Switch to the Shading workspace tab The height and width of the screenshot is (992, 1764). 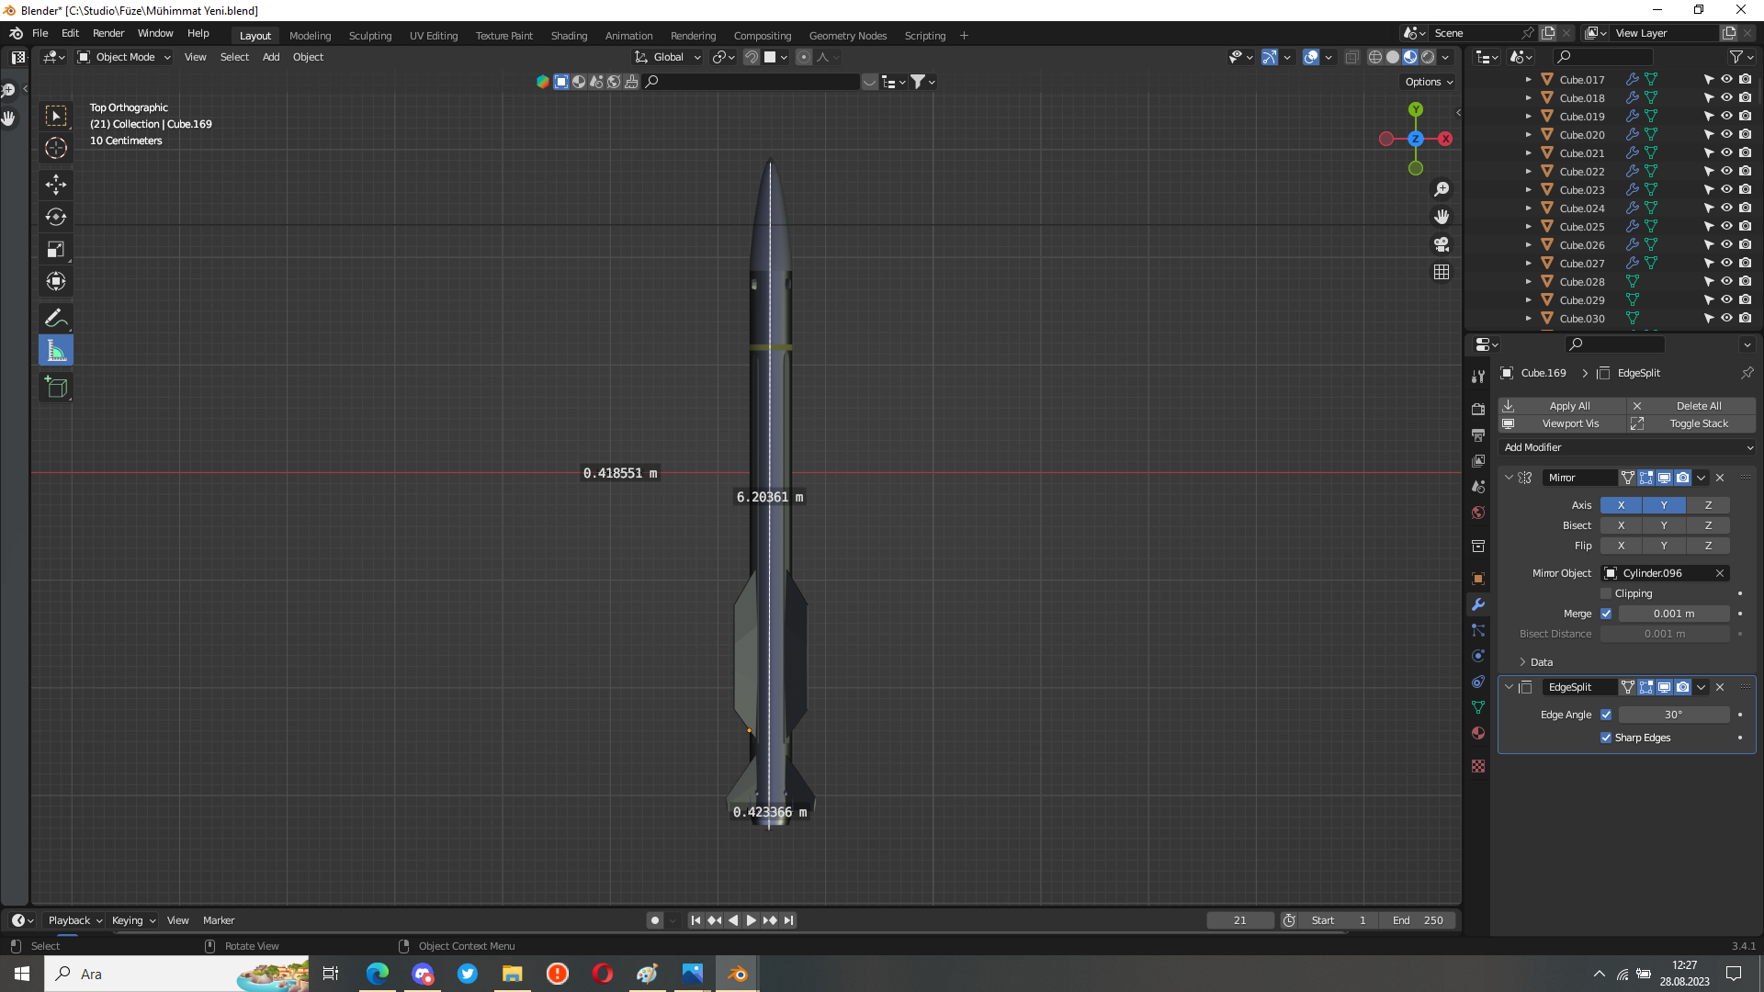[569, 36]
